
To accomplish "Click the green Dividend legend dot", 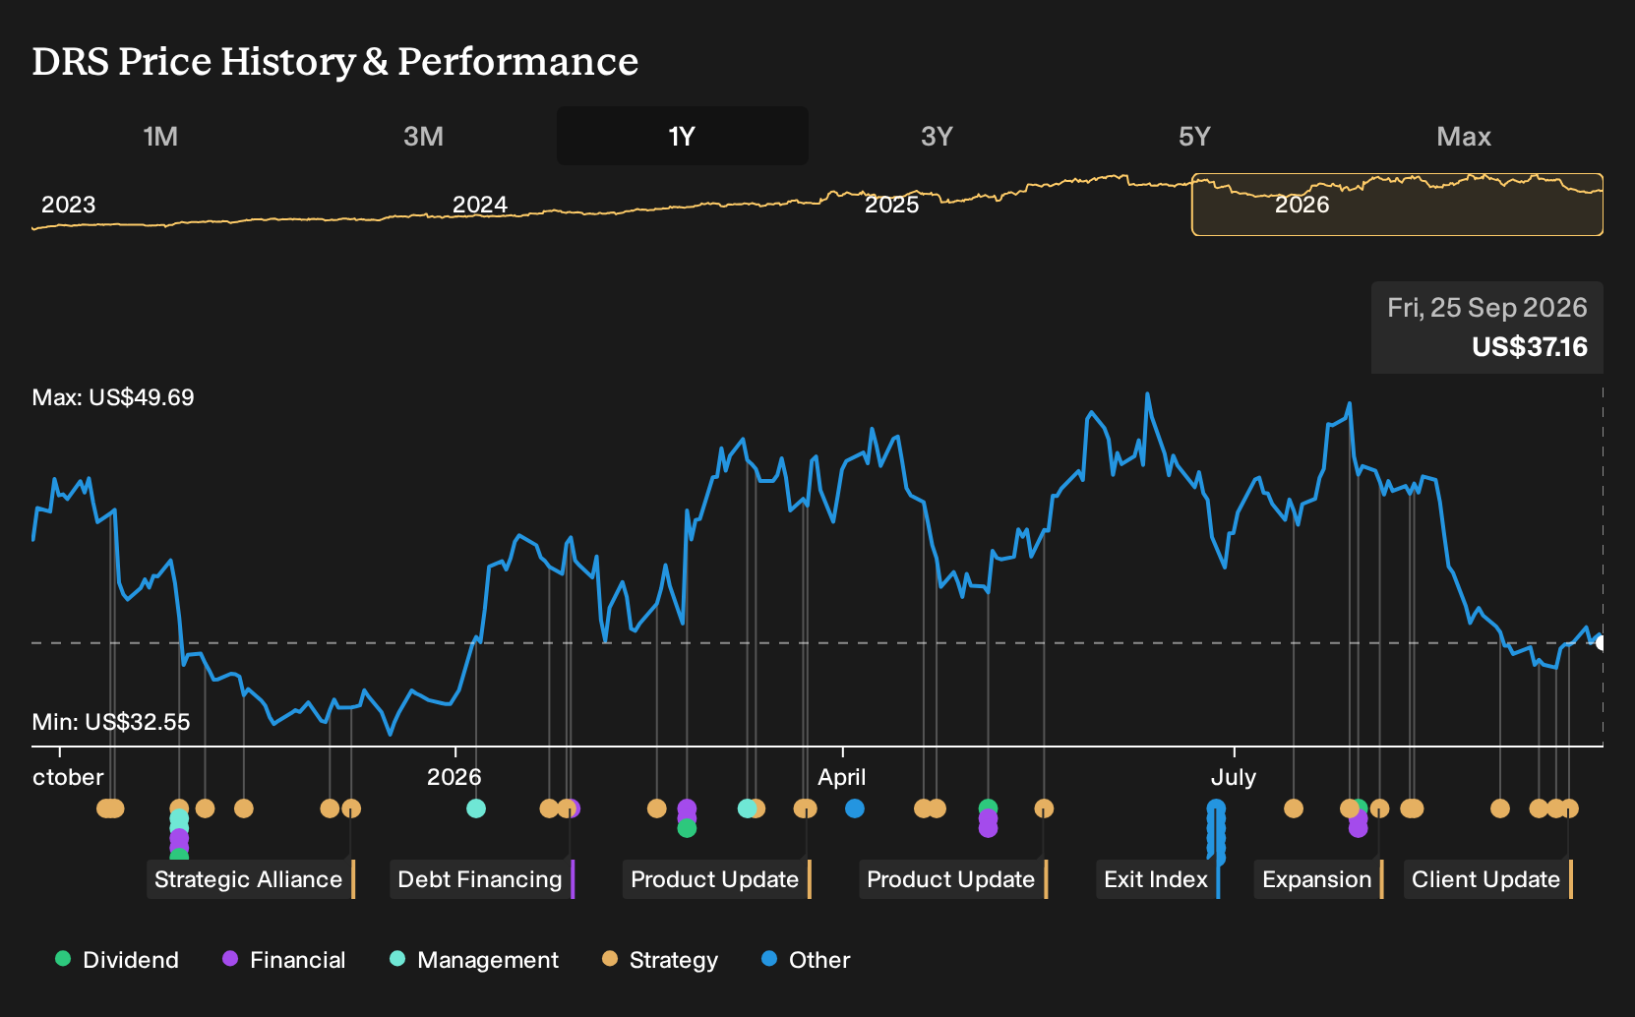I will 63,958.
